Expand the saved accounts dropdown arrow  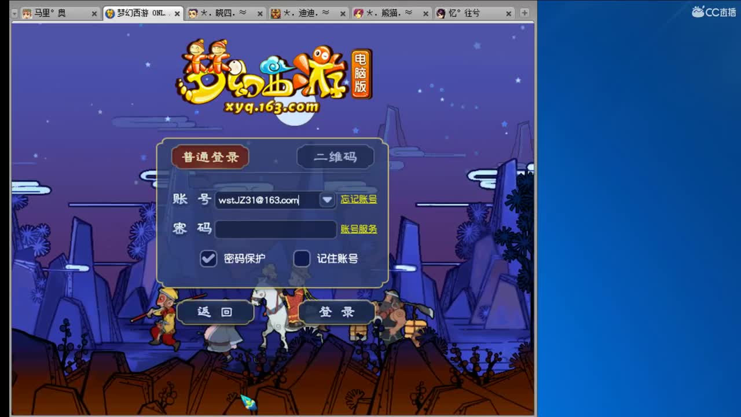328,200
